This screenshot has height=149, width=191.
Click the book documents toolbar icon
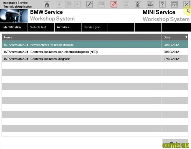click(x=102, y=4)
